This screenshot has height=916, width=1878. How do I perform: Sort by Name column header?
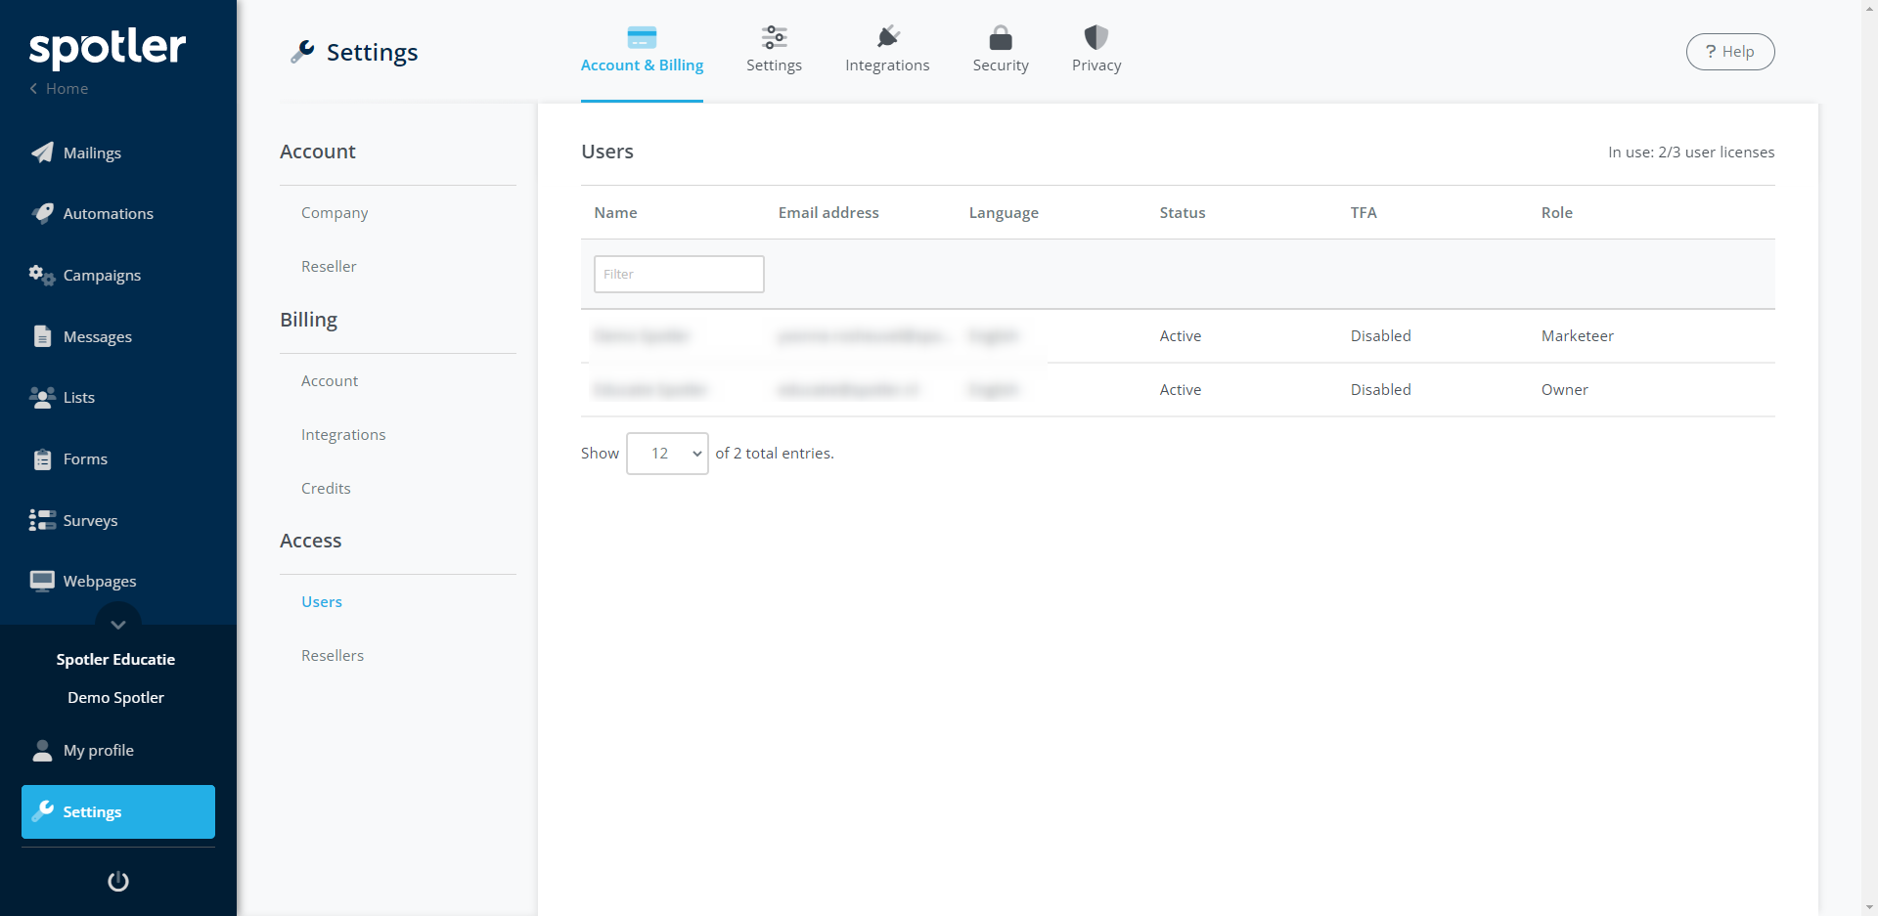point(615,213)
